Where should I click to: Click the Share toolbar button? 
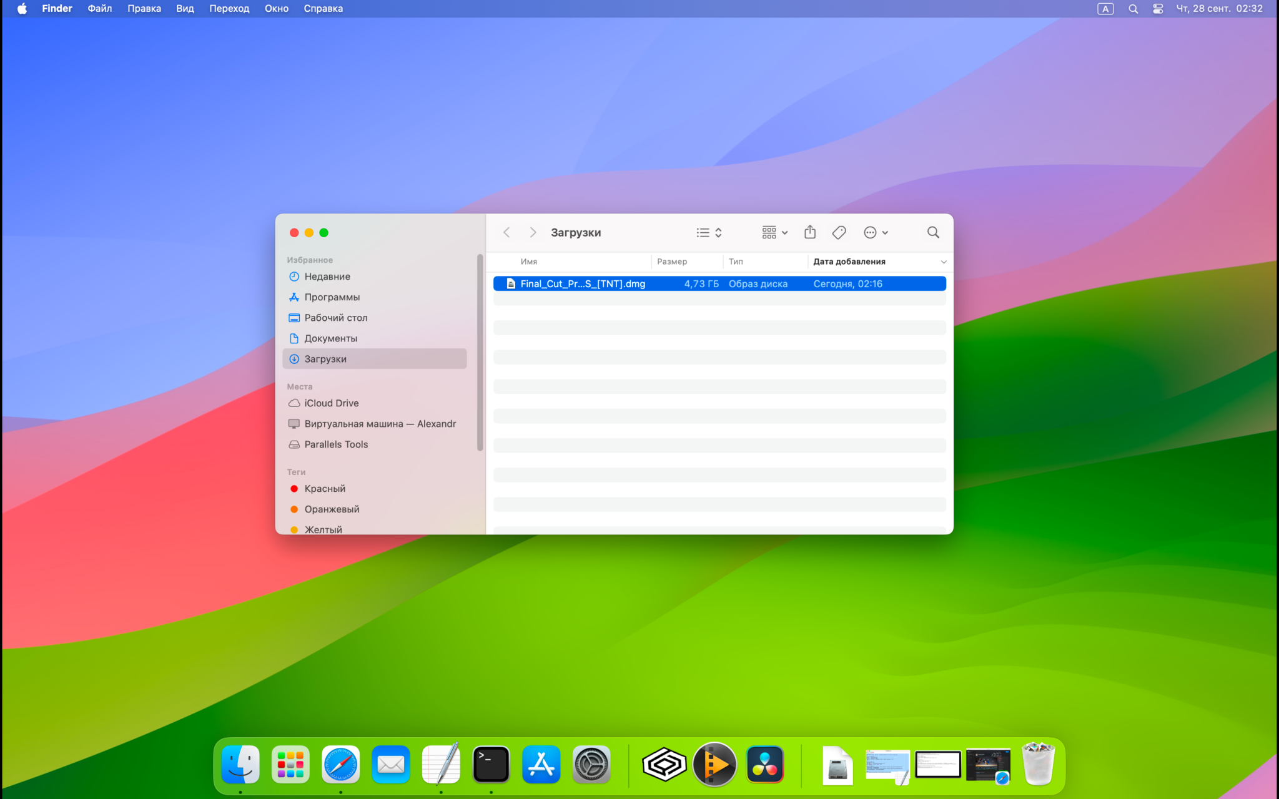[810, 232]
